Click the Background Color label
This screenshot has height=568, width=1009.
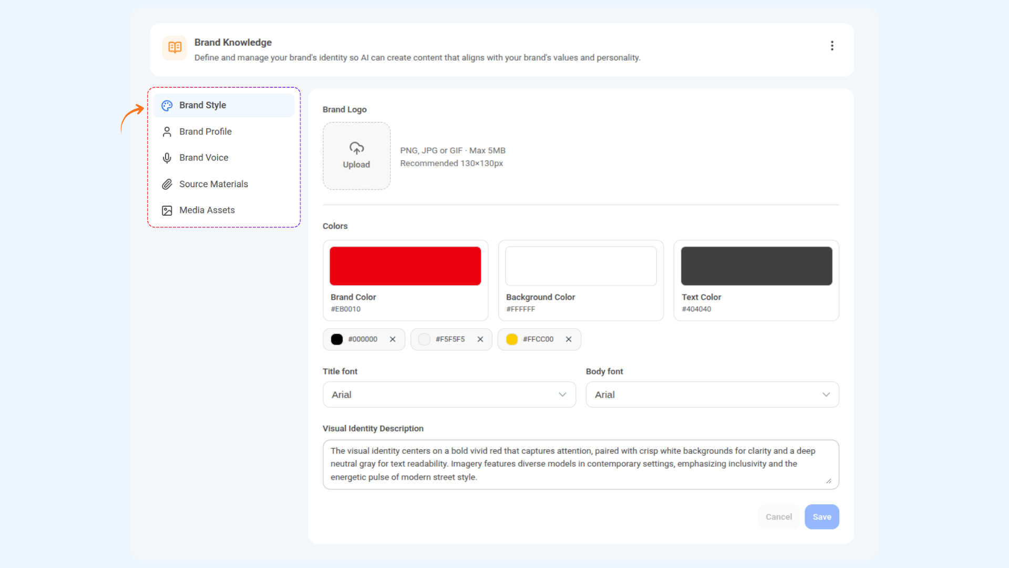(x=540, y=297)
